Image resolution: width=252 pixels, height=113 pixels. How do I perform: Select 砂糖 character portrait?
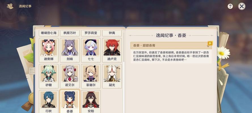tap(49, 76)
